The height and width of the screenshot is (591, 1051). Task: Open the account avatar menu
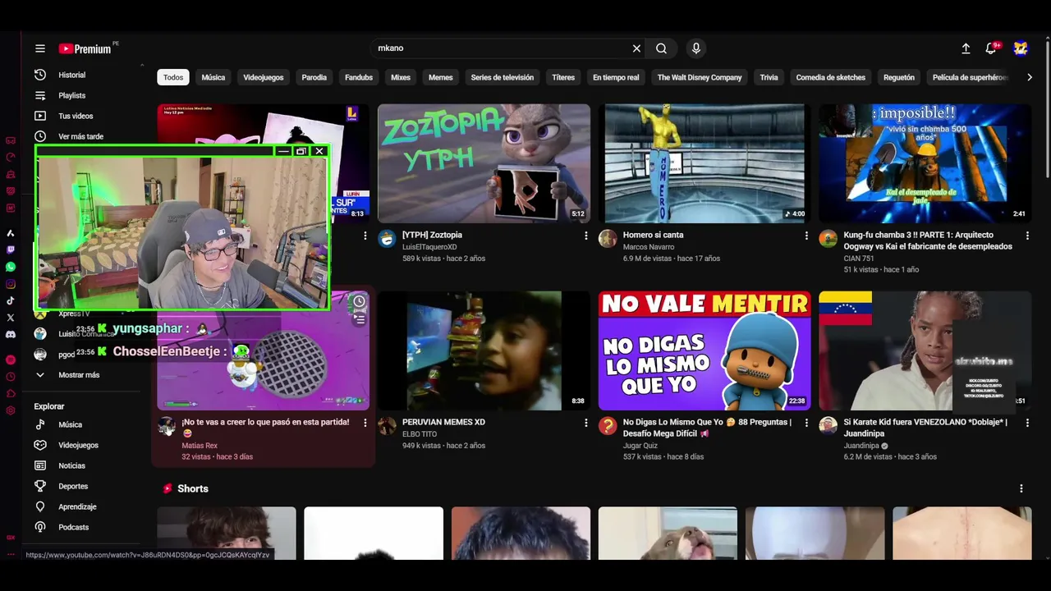pyautogui.click(x=1021, y=48)
